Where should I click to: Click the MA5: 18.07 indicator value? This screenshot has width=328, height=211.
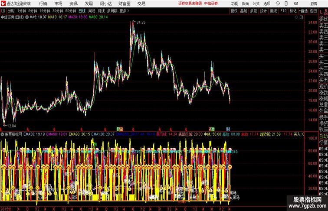click(38, 17)
